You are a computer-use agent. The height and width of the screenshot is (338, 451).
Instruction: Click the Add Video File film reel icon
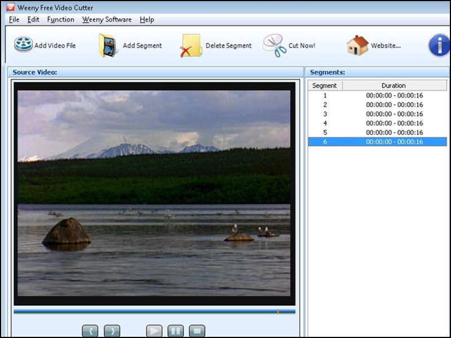[24, 45]
